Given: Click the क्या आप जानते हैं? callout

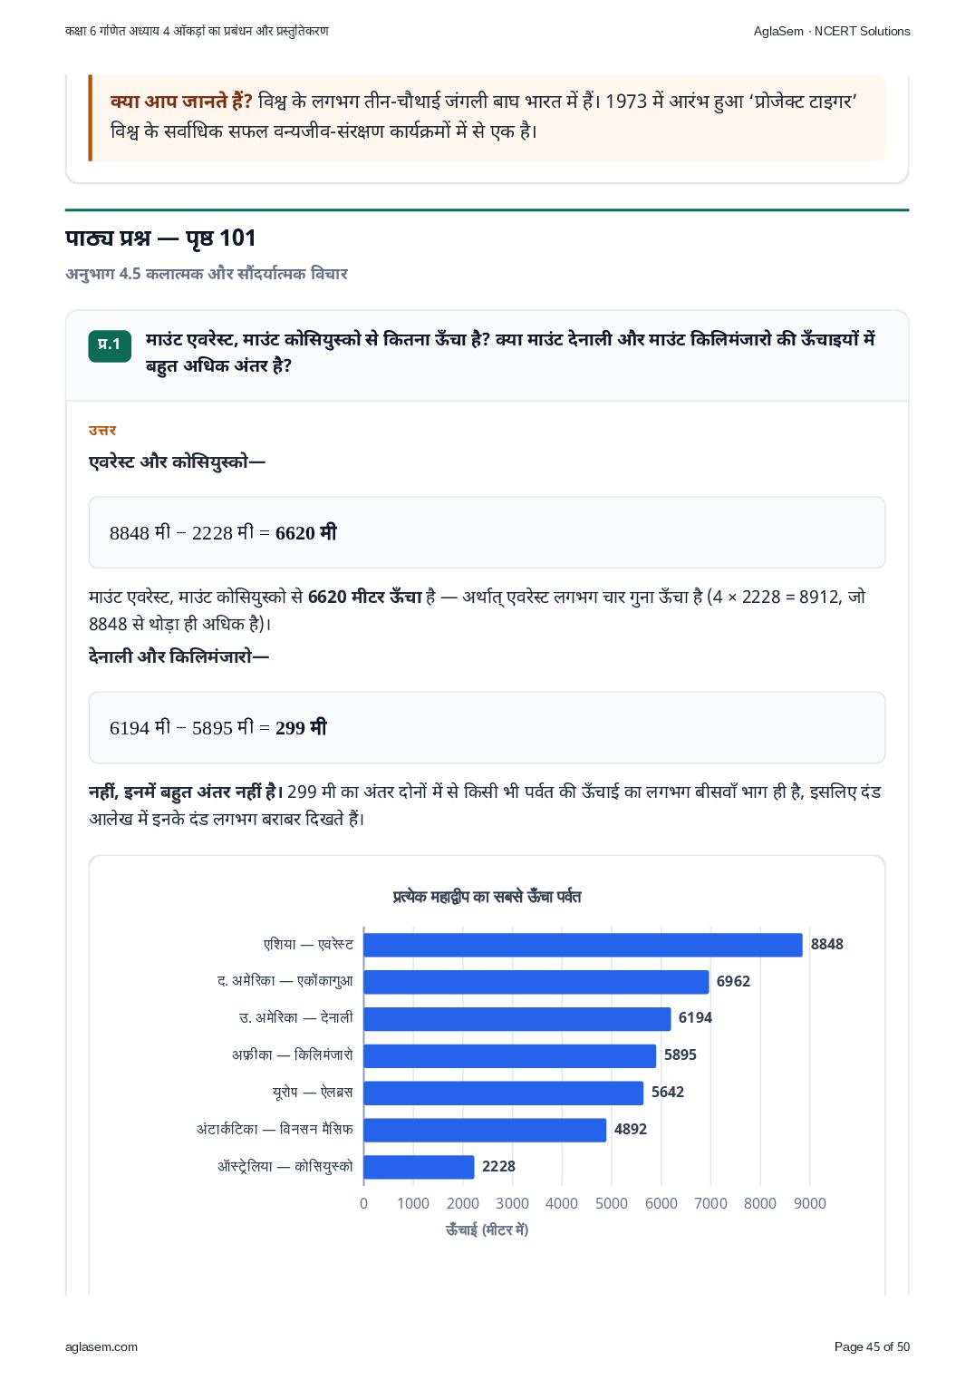Looking at the screenshot, I should coord(487,116).
